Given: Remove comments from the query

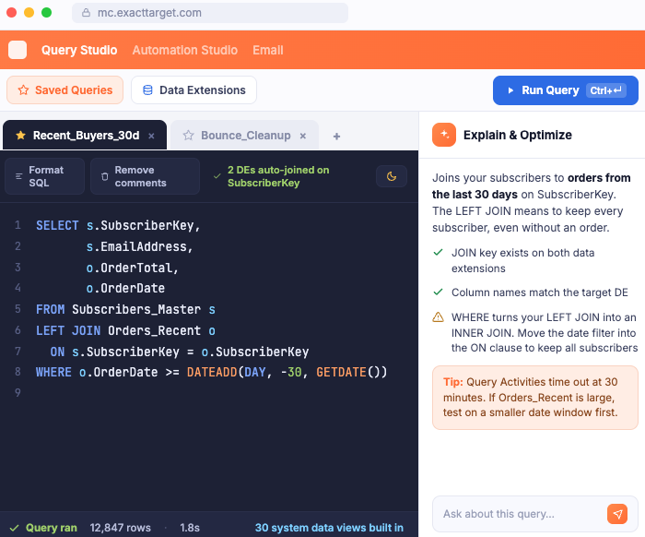Looking at the screenshot, I should (x=145, y=176).
